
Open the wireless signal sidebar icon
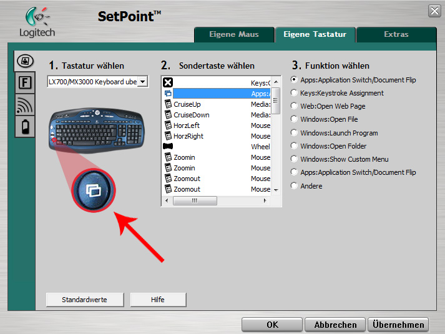[x=25, y=105]
